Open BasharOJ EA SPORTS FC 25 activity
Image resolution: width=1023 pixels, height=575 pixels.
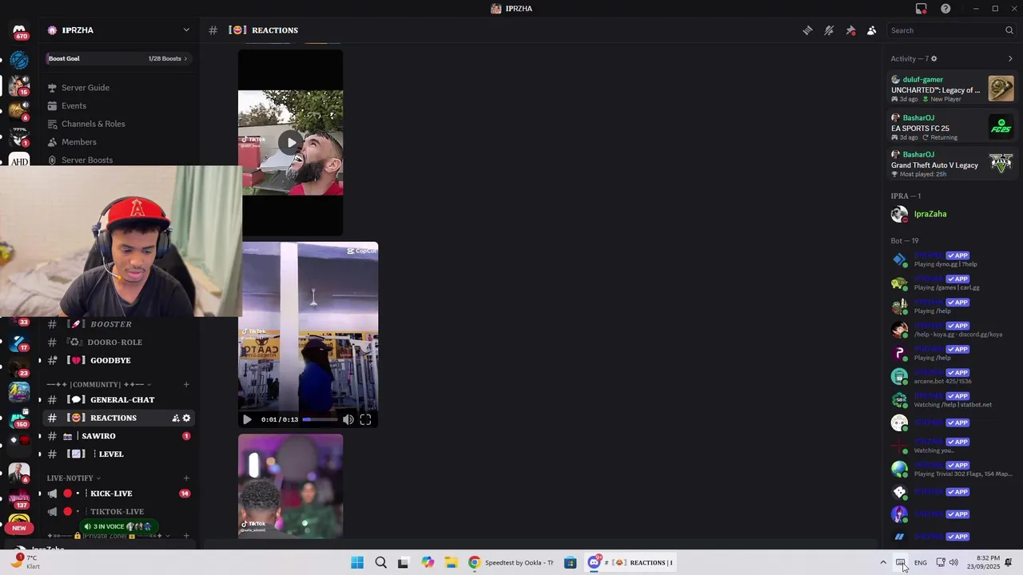pyautogui.click(x=952, y=128)
